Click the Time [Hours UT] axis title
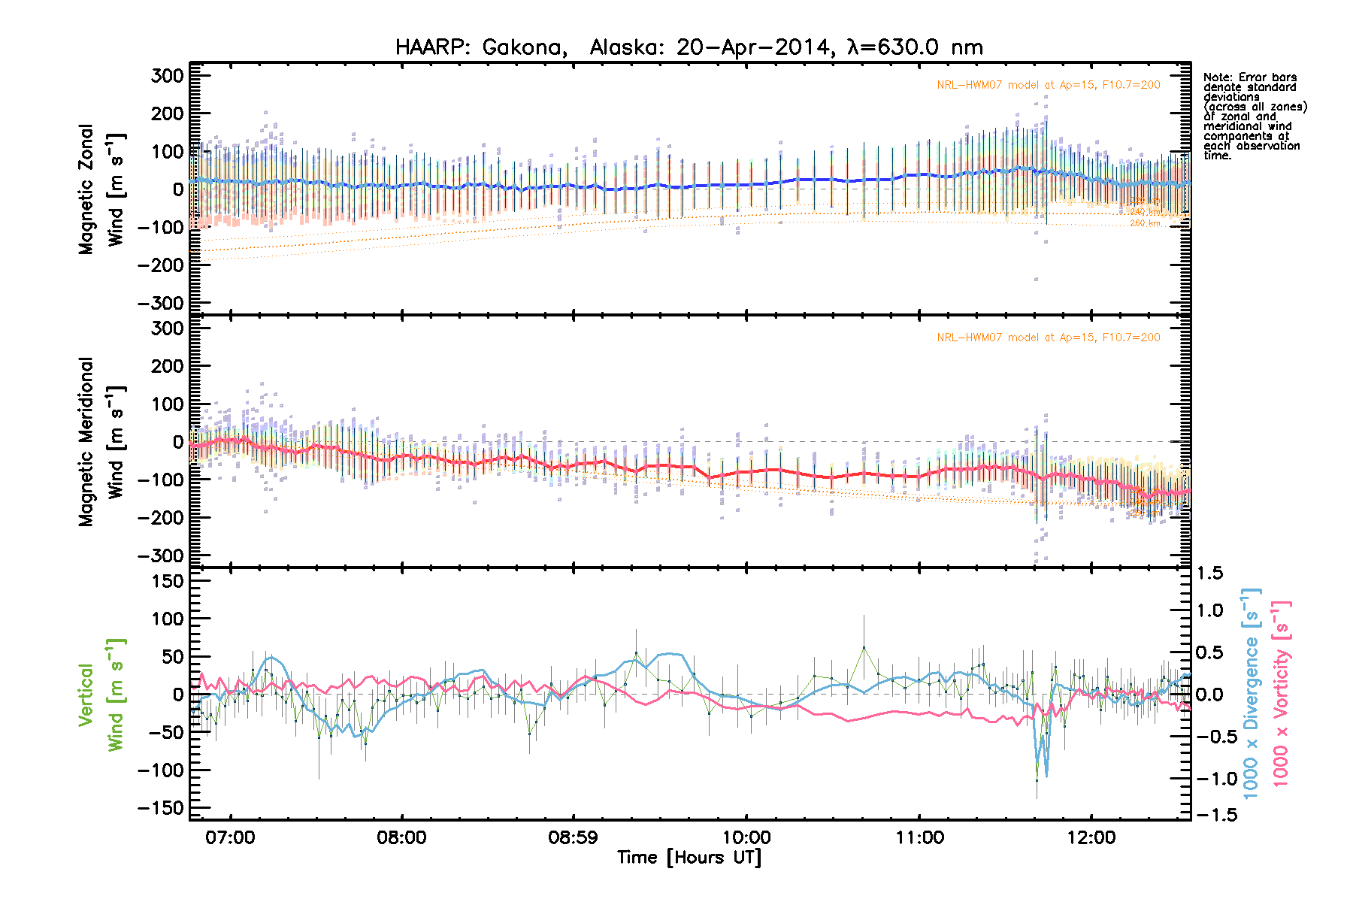 [x=689, y=858]
